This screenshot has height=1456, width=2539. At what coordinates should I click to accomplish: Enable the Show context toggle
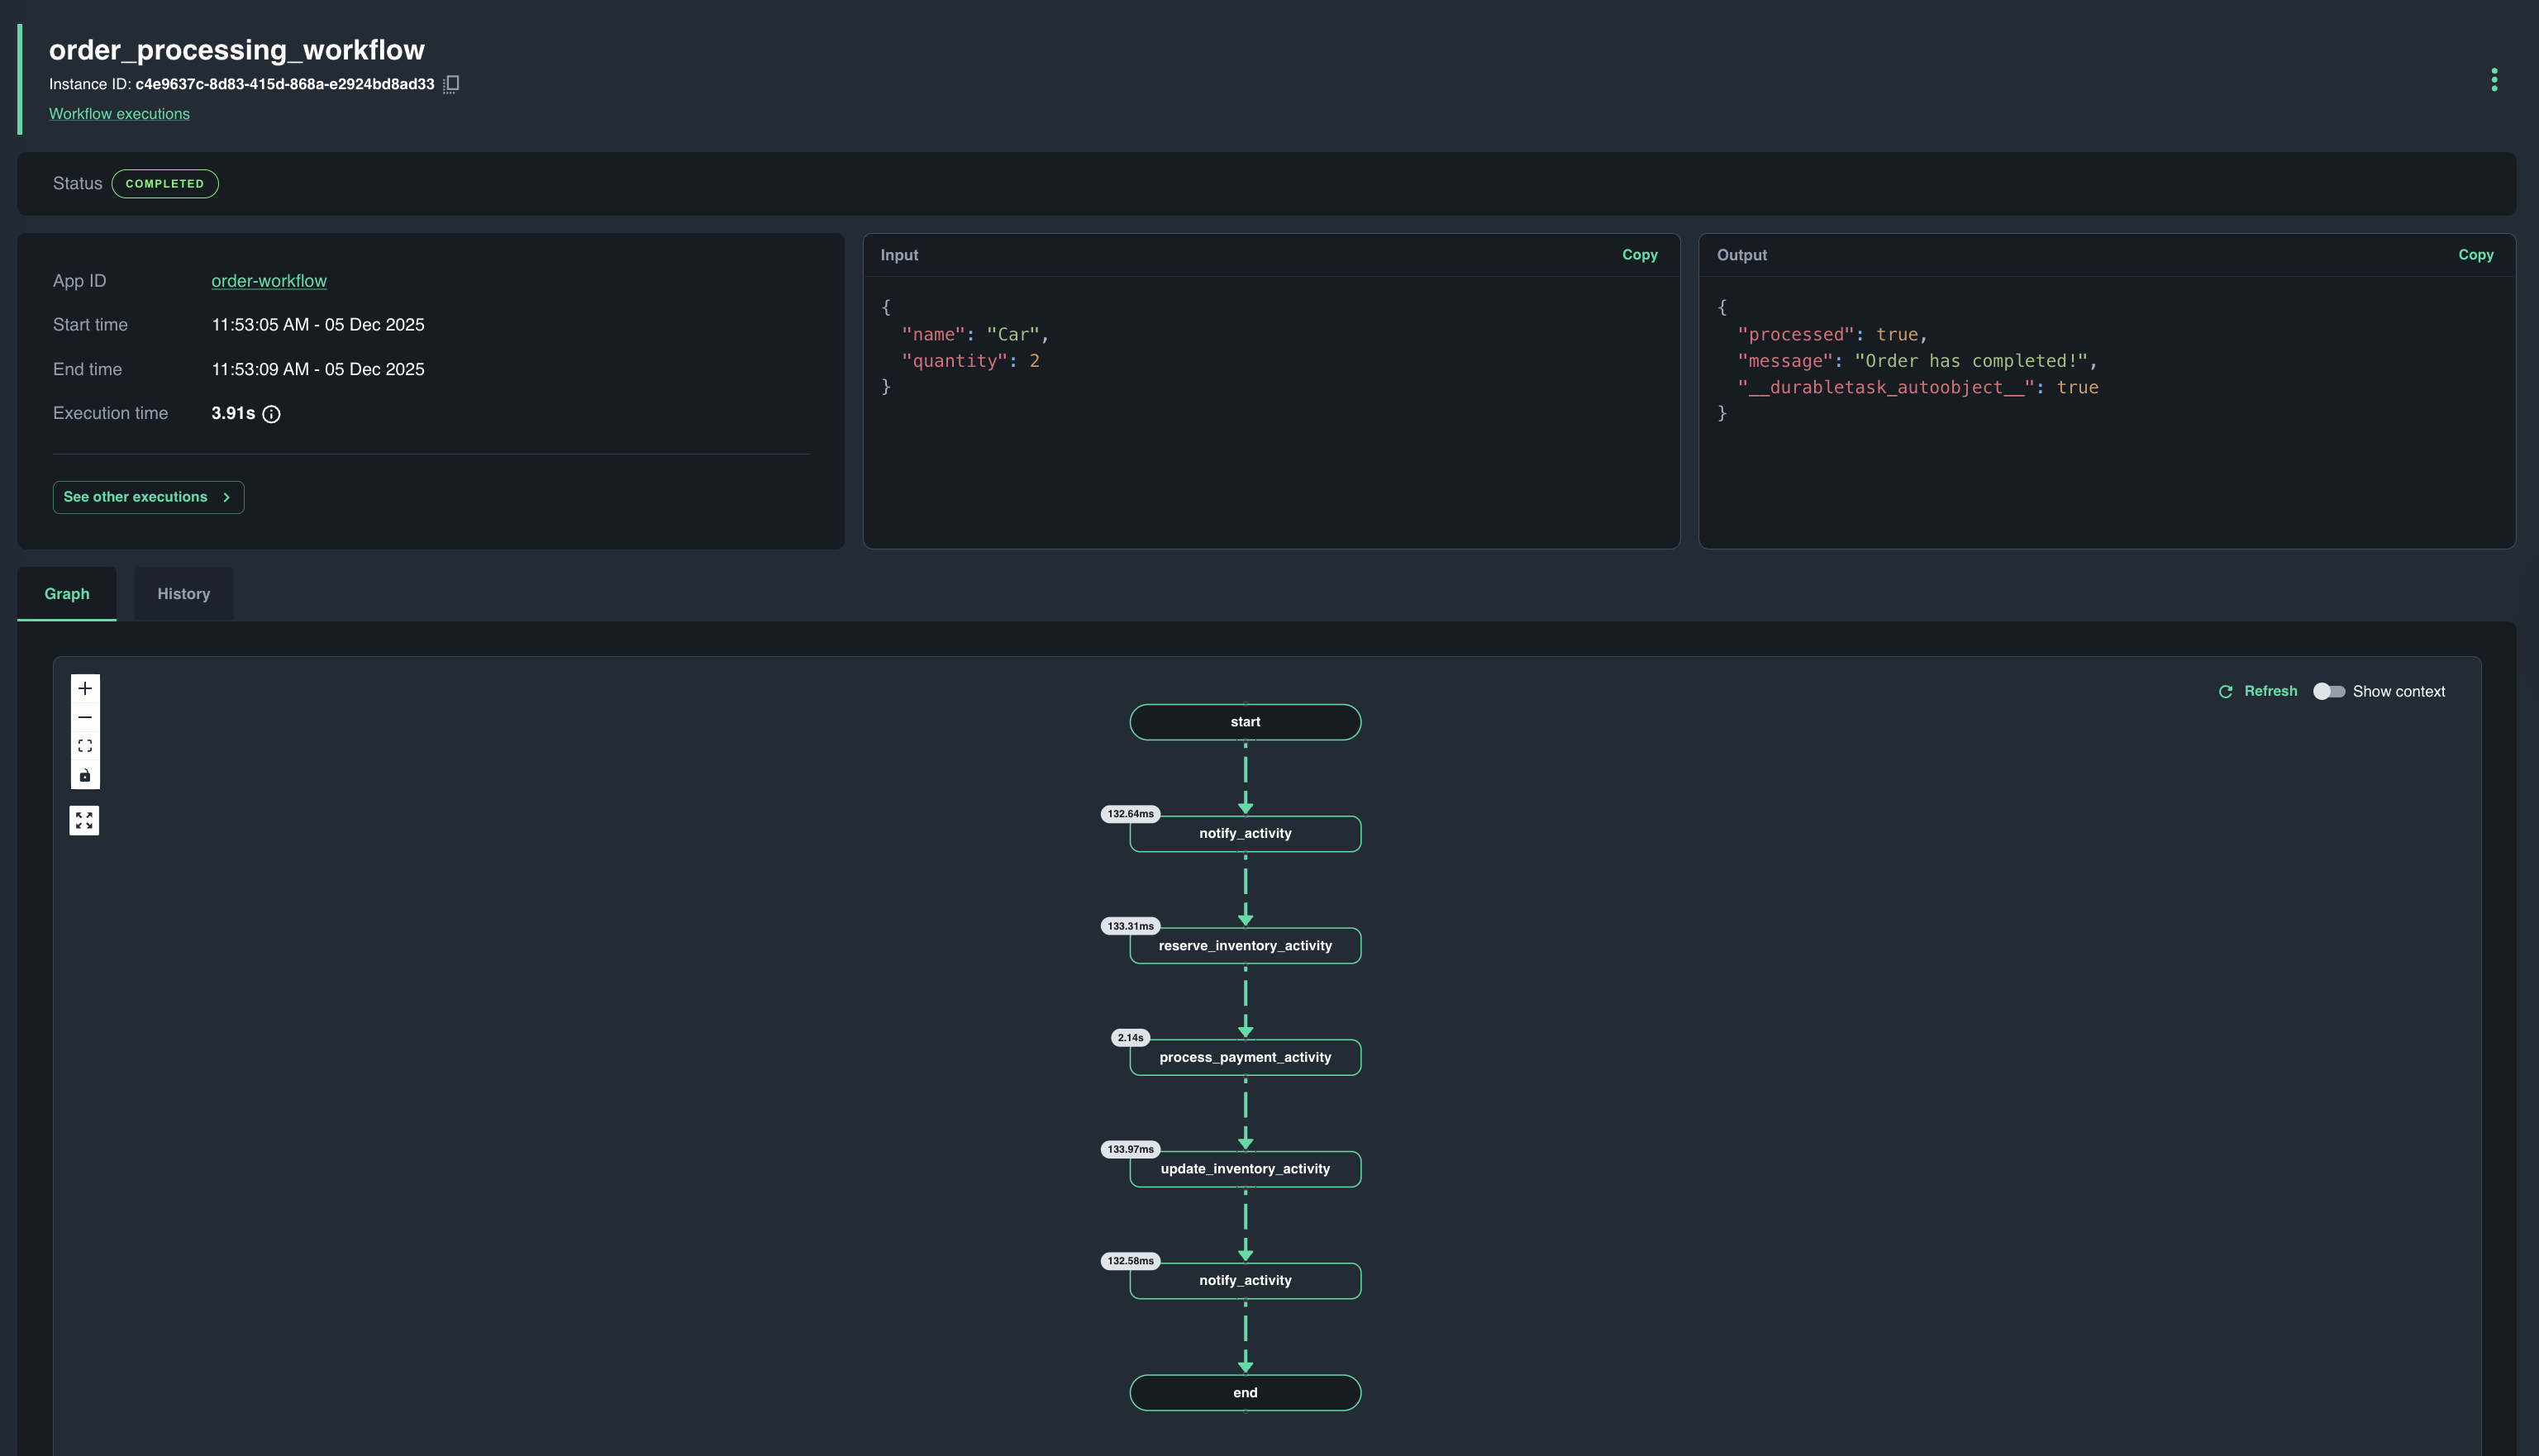[2329, 691]
